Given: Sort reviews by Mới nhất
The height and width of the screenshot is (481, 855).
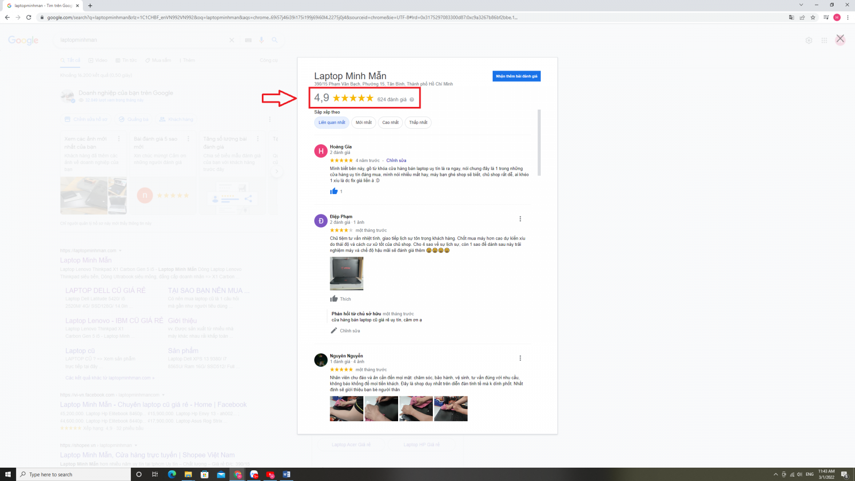Looking at the screenshot, I should point(363,122).
